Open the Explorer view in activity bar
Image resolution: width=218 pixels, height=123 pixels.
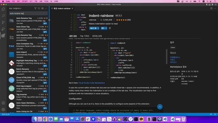[3, 9]
